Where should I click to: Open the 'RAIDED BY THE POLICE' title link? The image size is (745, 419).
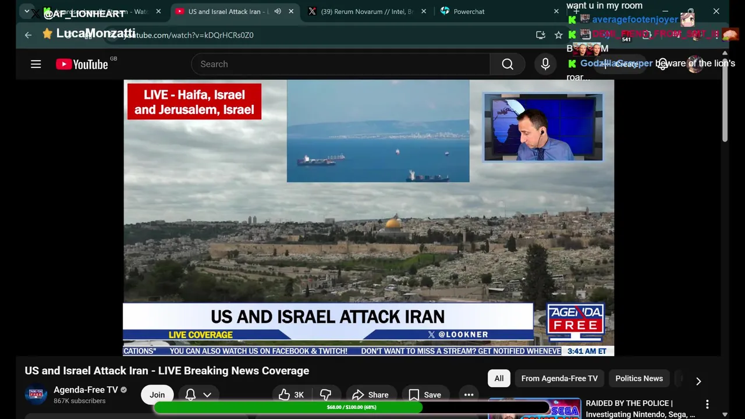coord(640,409)
